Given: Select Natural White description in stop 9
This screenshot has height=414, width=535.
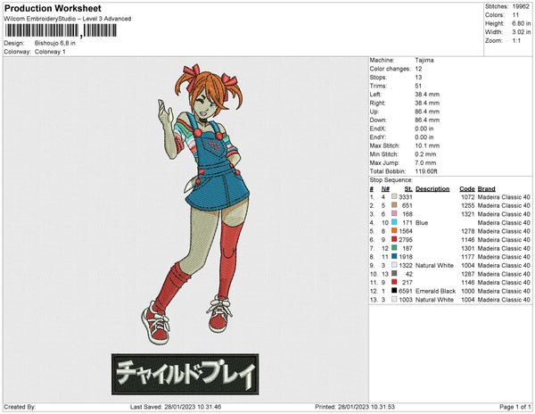Looking at the screenshot, I should [435, 266].
